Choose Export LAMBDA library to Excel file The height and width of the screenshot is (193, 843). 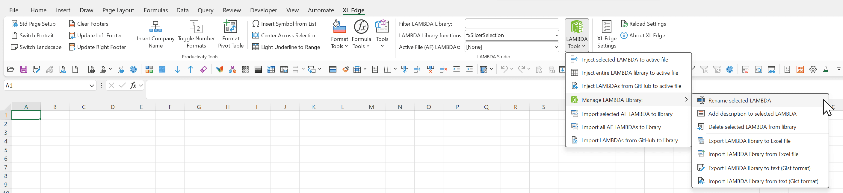[x=760, y=141]
